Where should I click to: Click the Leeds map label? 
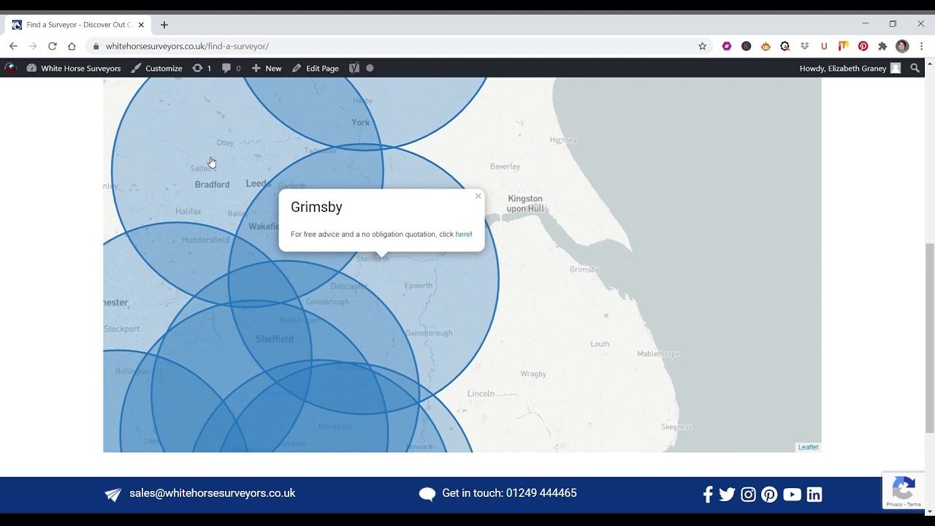click(259, 184)
